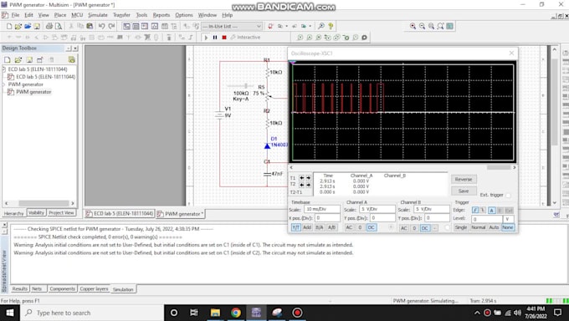Click the Open file icon in main toolbar
Image resolution: width=569 pixels, height=321 pixels.
[18, 26]
